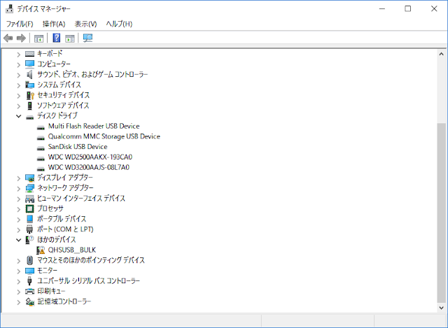Click the scrollbar up arrow
Screen dimensions: 448x328
tap(442, 54)
